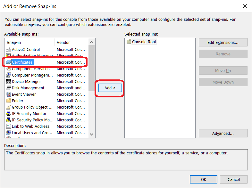Click the Advanced... button
Screen dimensions: 252x188
coord(223,133)
